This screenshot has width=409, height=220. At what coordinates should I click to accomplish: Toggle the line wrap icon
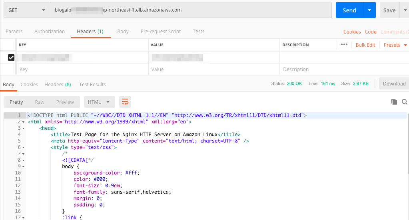pyautogui.click(x=125, y=102)
